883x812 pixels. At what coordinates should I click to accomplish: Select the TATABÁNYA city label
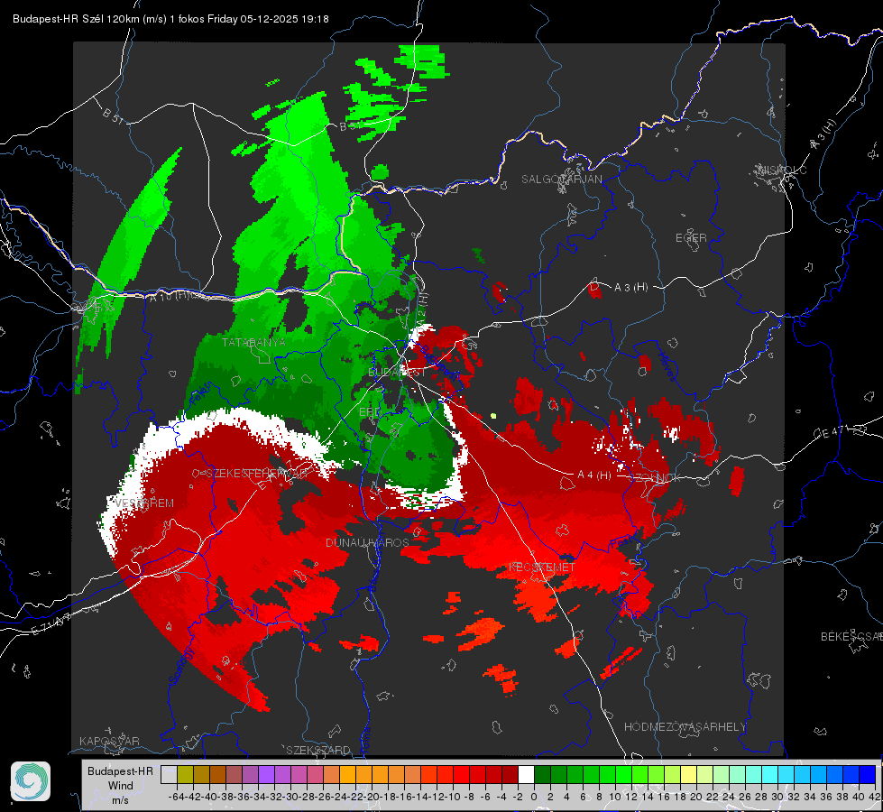point(254,342)
